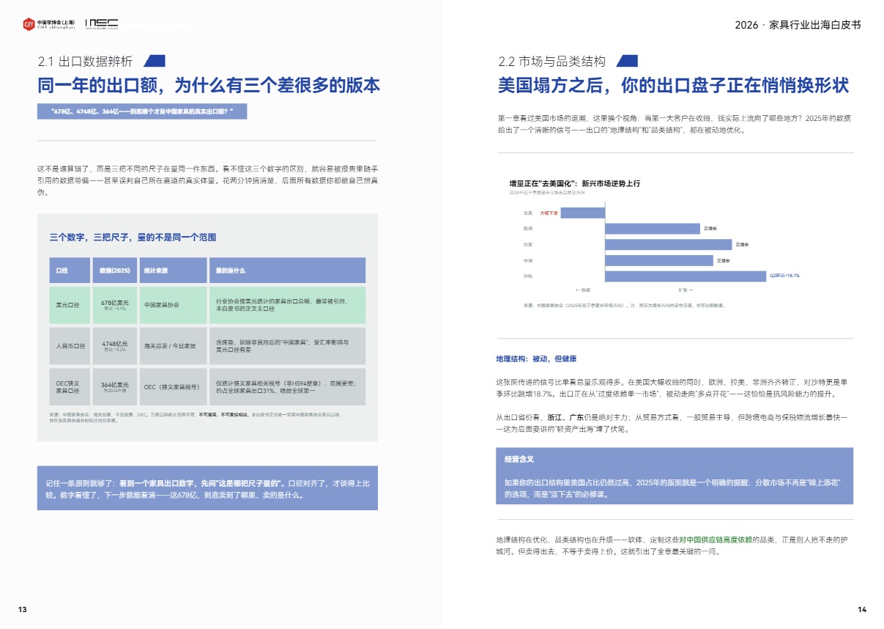
Task: Click the blue parallelogram beside '2.2 市场与品类结构'
Action: (627, 61)
